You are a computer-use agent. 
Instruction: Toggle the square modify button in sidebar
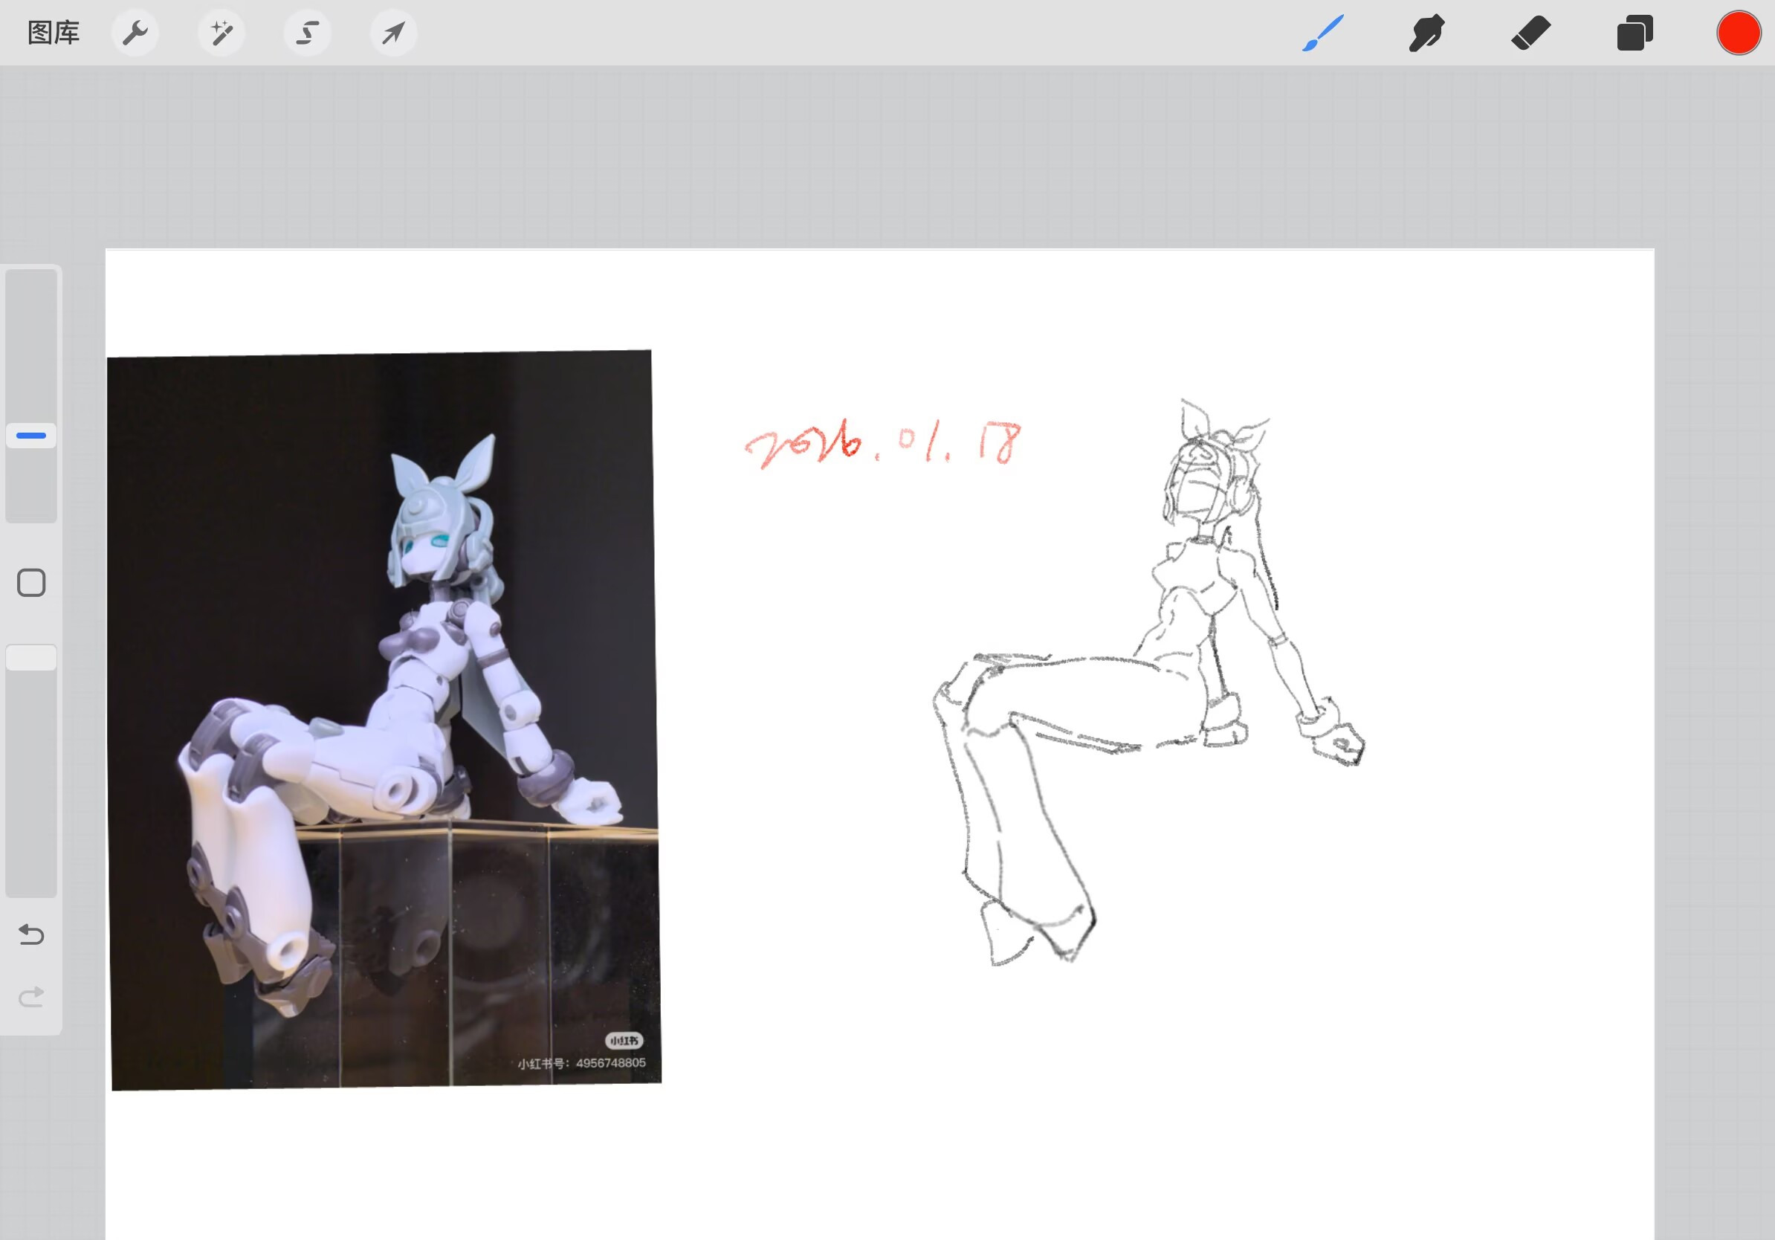tap(31, 583)
